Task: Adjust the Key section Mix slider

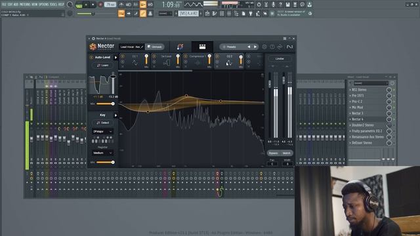Action: click(x=105, y=162)
